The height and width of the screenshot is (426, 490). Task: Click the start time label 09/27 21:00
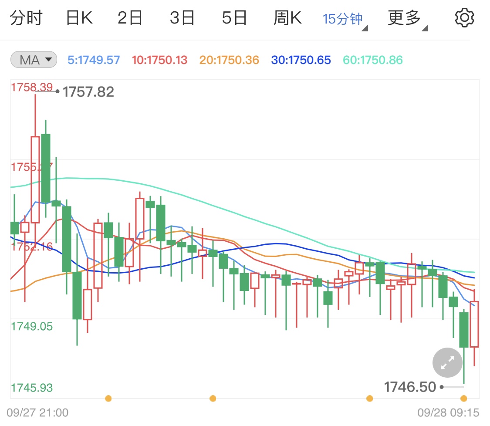click(x=37, y=412)
